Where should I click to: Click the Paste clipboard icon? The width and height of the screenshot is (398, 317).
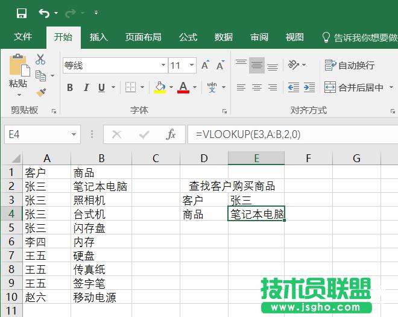pyautogui.click(x=18, y=65)
